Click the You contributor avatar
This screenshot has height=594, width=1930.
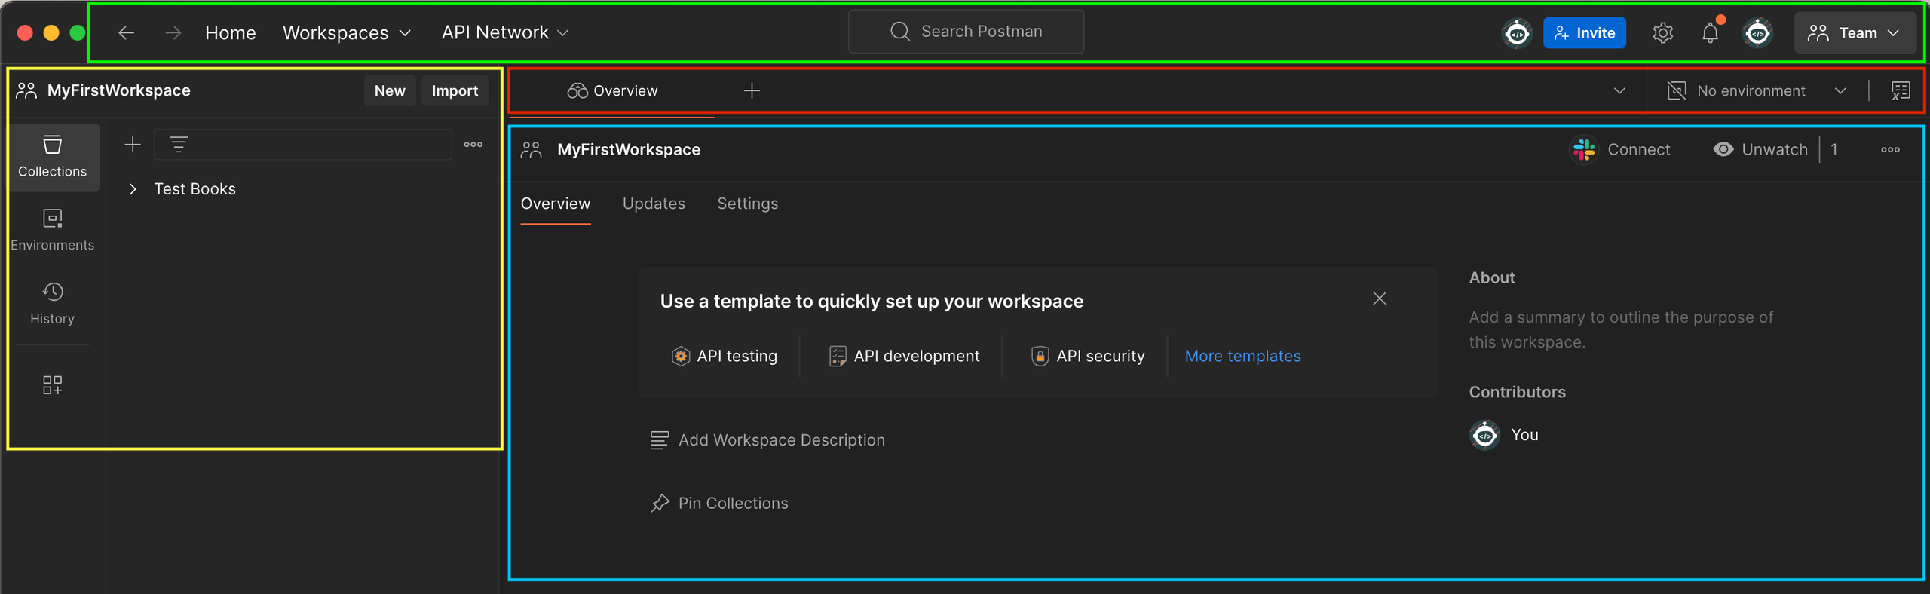[x=1484, y=435]
